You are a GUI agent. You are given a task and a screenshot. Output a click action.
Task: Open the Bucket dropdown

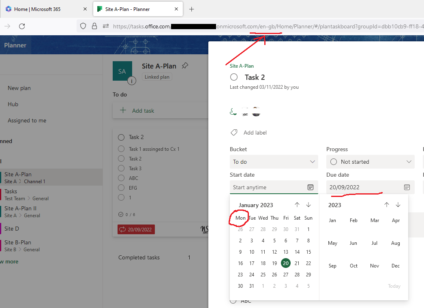click(274, 162)
